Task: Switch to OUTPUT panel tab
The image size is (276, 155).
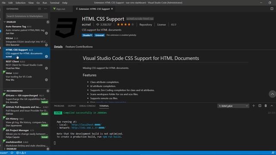Action: point(72,106)
